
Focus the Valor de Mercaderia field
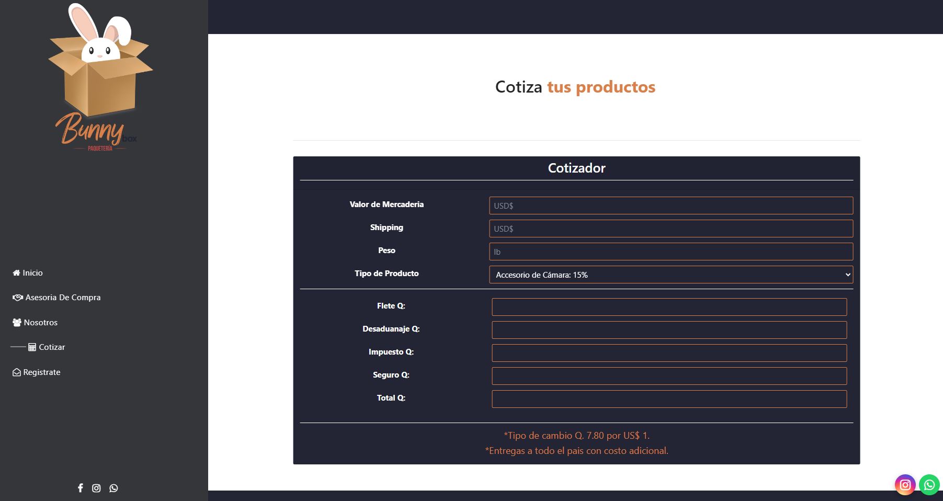(x=671, y=206)
